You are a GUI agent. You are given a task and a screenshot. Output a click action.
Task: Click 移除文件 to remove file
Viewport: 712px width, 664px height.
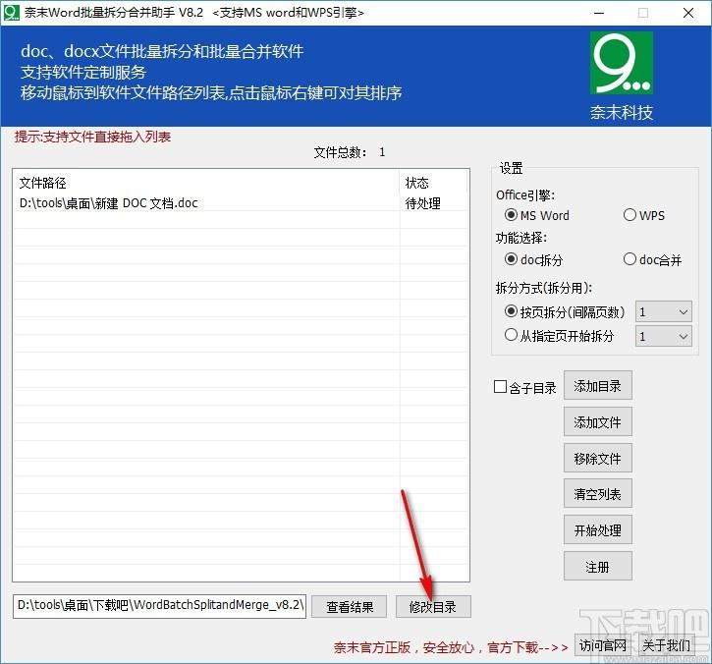597,458
